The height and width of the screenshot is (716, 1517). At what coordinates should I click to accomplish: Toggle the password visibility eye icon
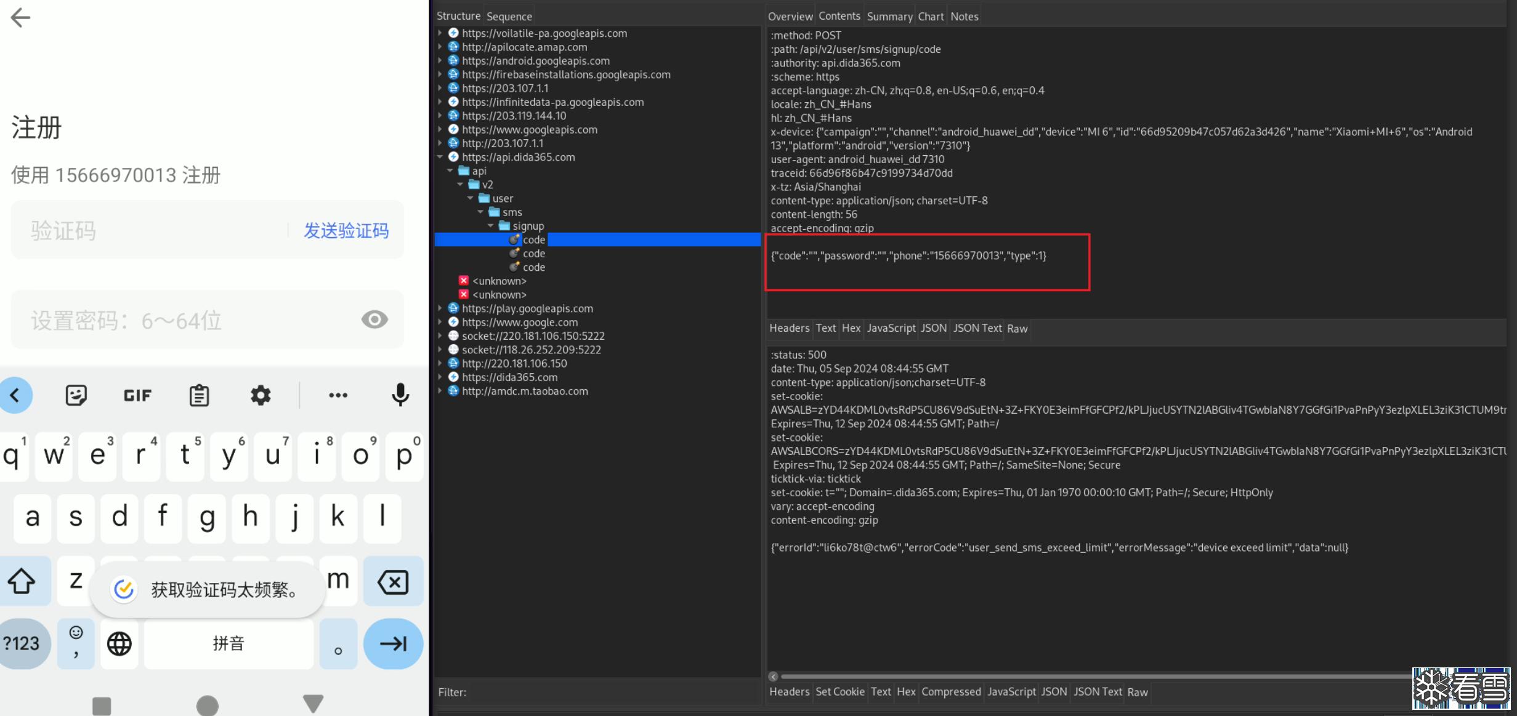point(374,320)
